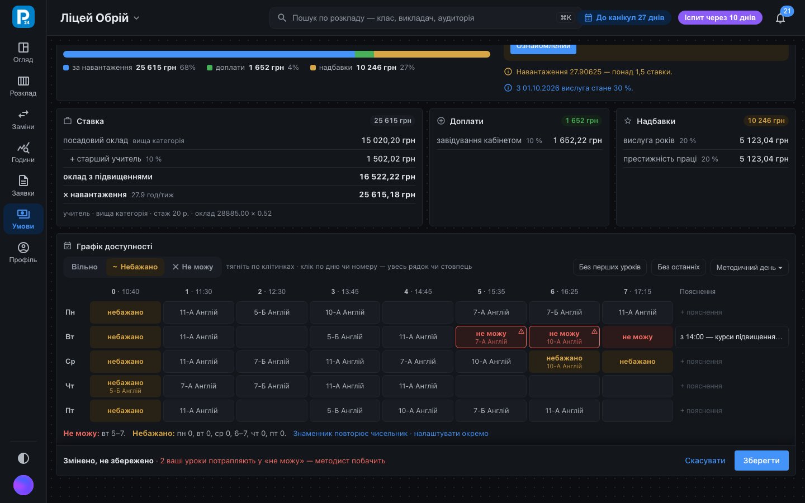Image resolution: width=805 pixels, height=503 pixels.
Task: Focus the schedule search field
Action: click(427, 18)
